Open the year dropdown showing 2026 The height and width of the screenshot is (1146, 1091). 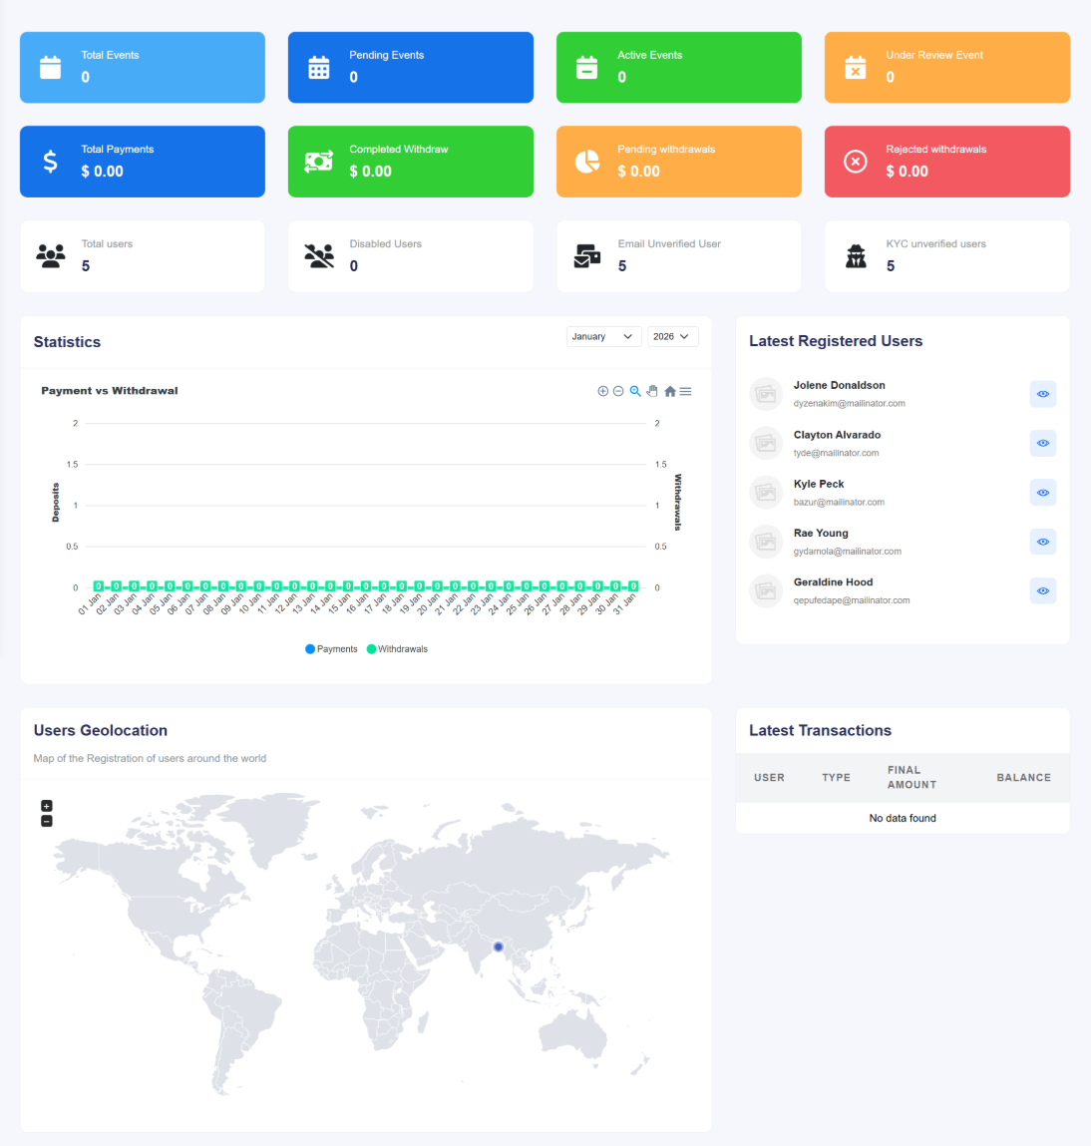point(672,336)
